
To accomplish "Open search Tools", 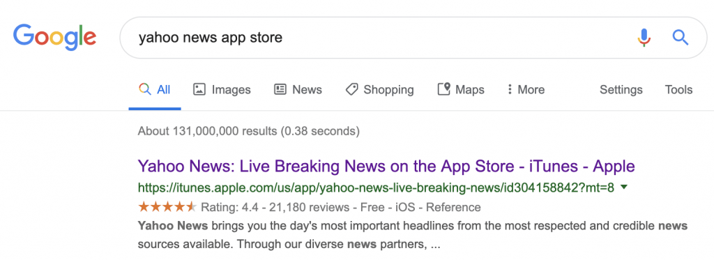I will point(678,90).
